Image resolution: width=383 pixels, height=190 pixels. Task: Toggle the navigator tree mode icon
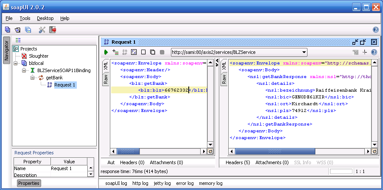point(18,40)
